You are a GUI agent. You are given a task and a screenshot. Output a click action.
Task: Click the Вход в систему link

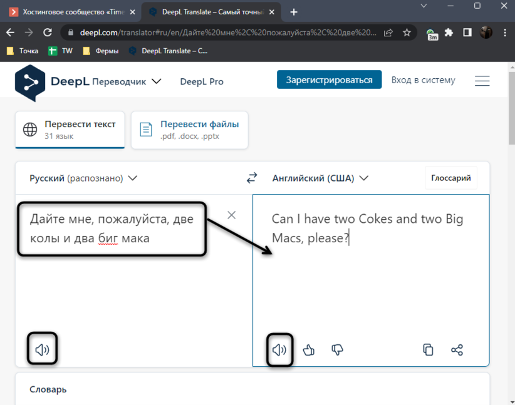point(424,79)
